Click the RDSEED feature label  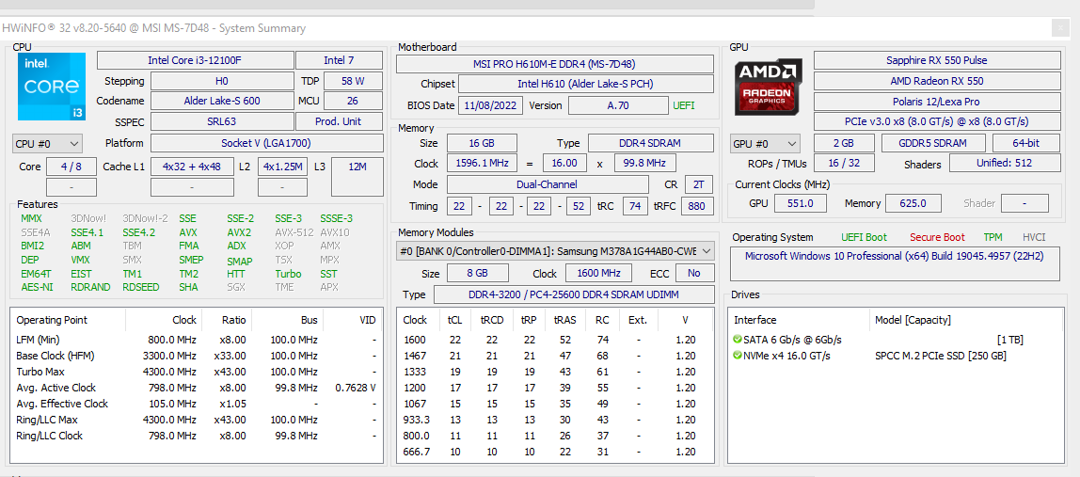[x=141, y=287]
